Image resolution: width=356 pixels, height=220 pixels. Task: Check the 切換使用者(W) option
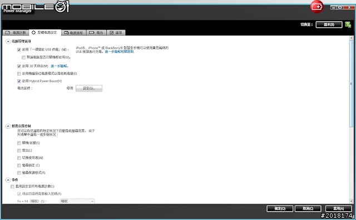coord(19,158)
